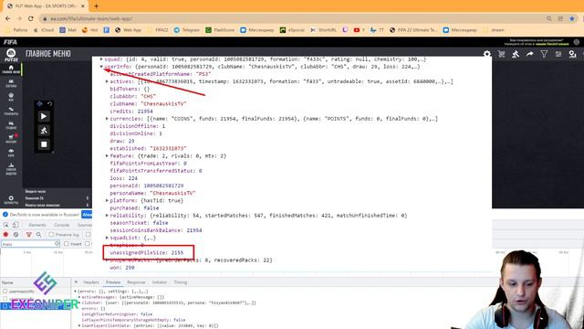This screenshot has width=584, height=329.
Task: Close the request details pane with X
Action: [76, 282]
